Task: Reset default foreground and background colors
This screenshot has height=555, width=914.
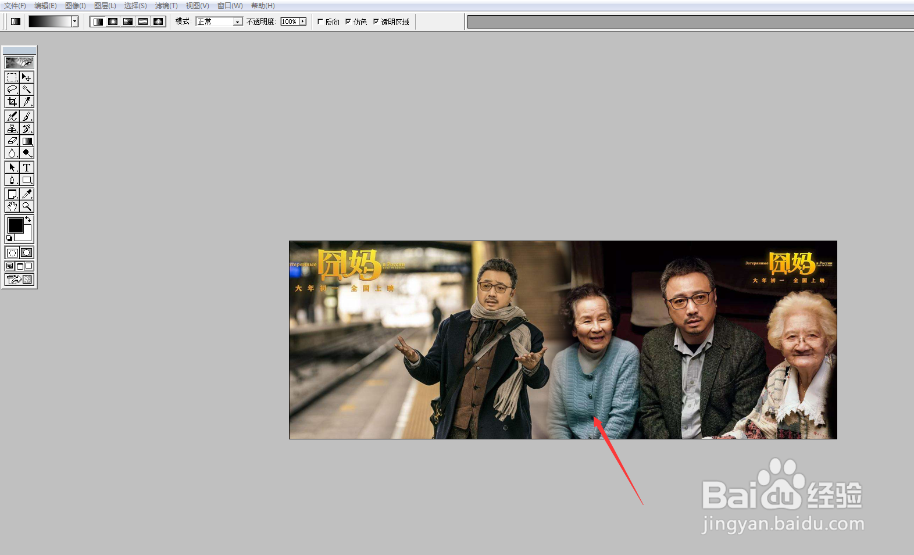Action: pyautogui.click(x=9, y=238)
